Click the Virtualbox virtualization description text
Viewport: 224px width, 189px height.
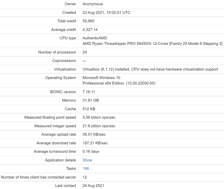(150, 69)
